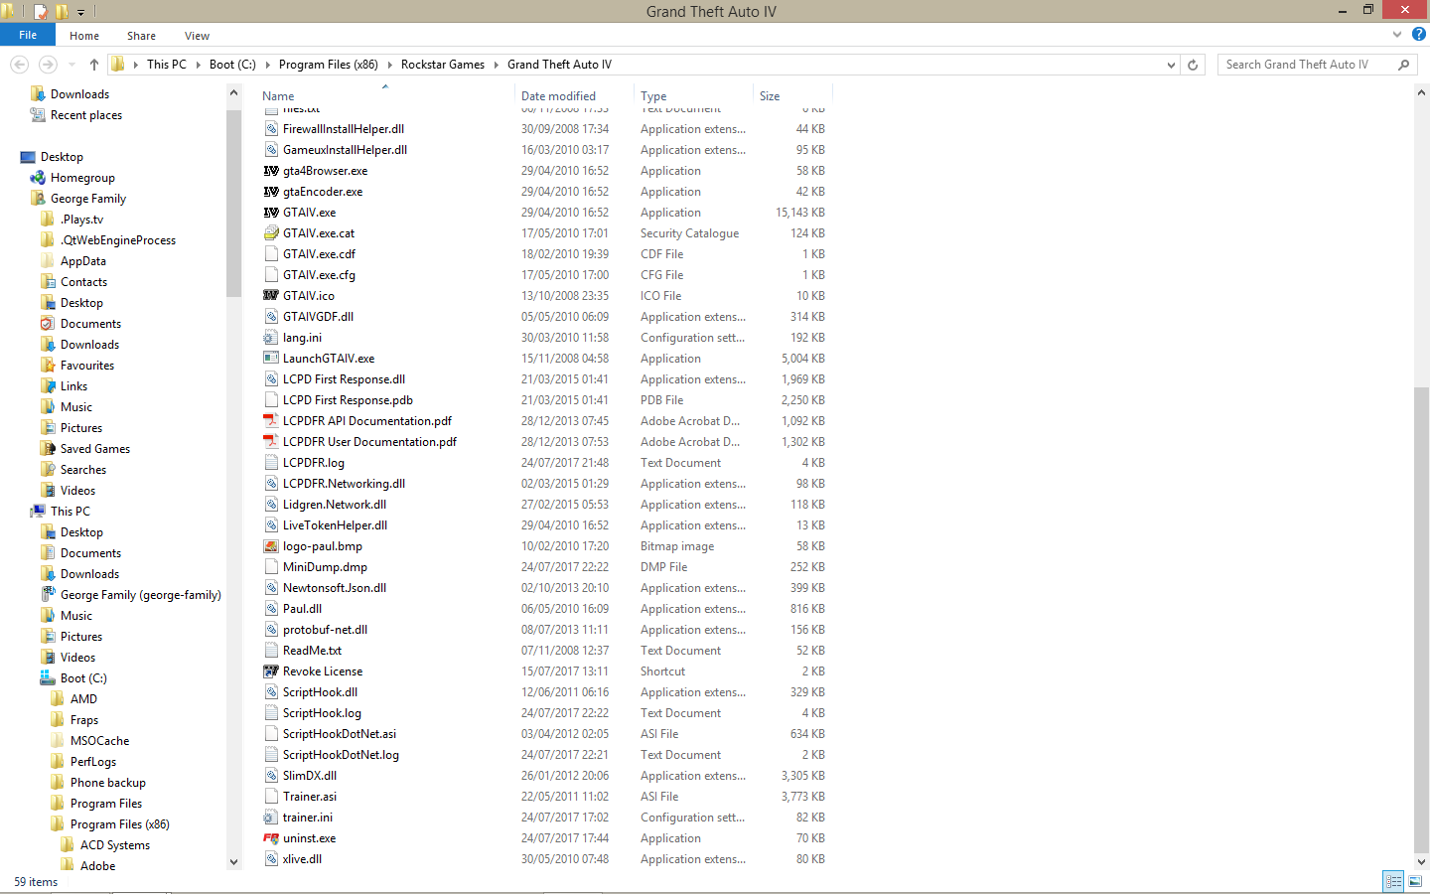1430x894 pixels.
Task: Click the navigation pane scroll-down arrow
Action: (234, 862)
